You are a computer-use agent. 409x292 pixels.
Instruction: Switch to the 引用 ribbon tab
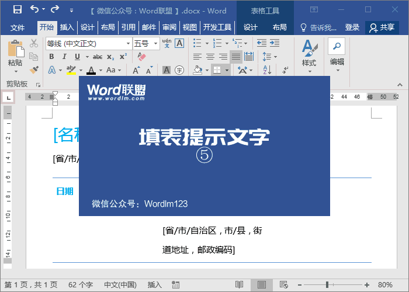[x=129, y=27]
